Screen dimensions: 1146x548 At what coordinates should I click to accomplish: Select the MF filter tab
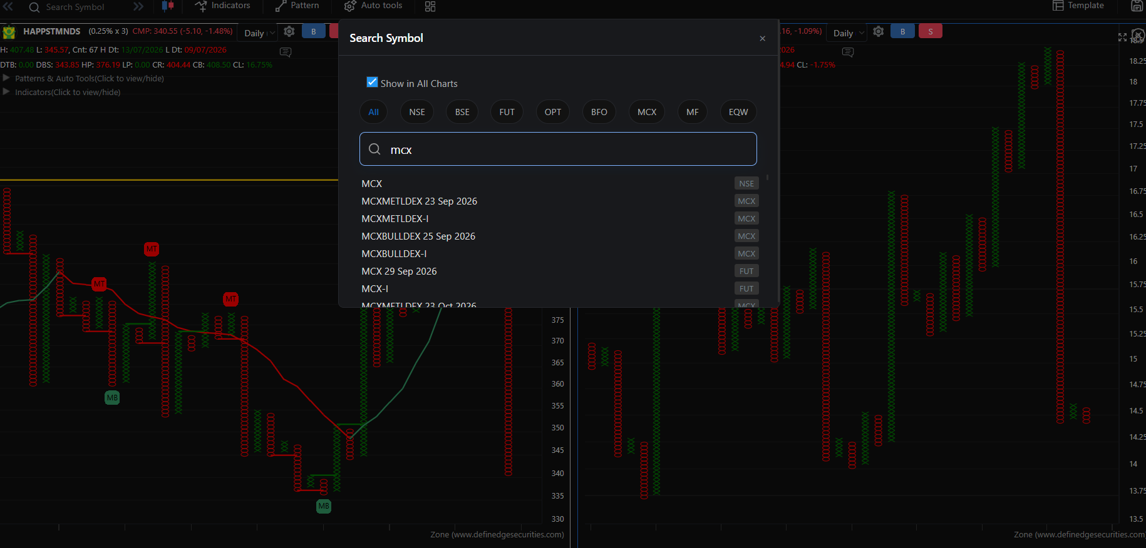(693, 112)
